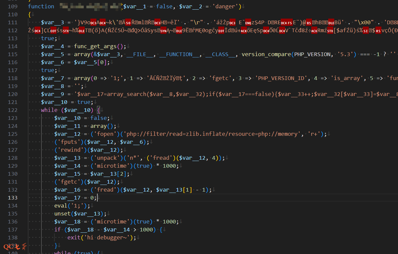Image resolution: width=398 pixels, height=254 pixels.
Task: Click the unset call on line 135
Action: click(x=62, y=213)
